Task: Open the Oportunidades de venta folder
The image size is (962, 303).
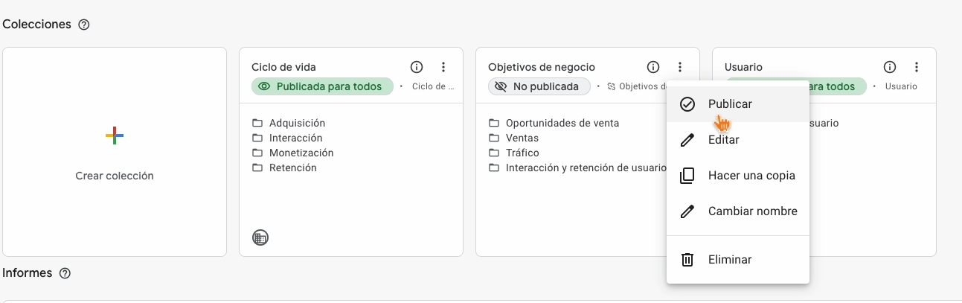Action: (562, 123)
